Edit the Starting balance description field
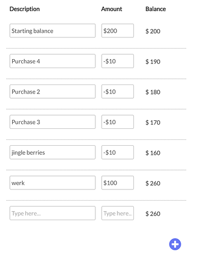 click(53, 31)
